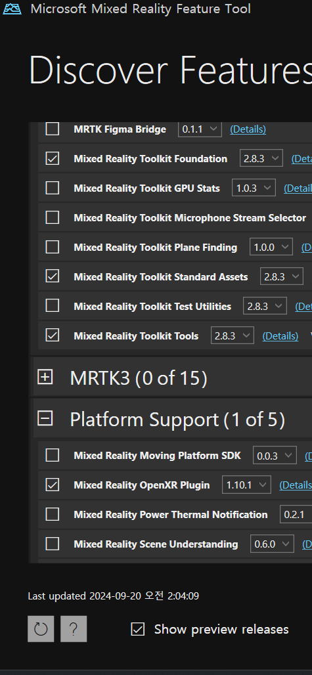
Task: Open Standard Assets version dropdown
Action: tap(282, 276)
